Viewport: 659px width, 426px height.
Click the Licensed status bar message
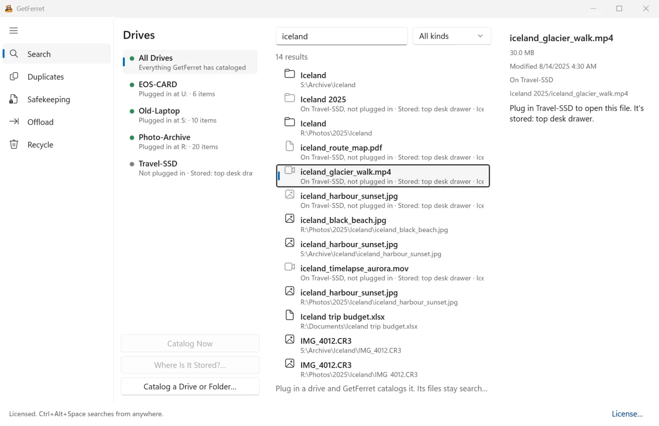click(86, 414)
